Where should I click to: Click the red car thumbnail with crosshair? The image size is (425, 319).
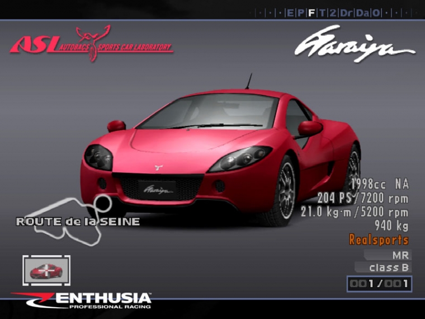[46, 270]
